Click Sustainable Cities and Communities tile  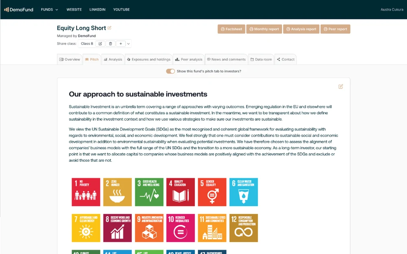(x=212, y=228)
